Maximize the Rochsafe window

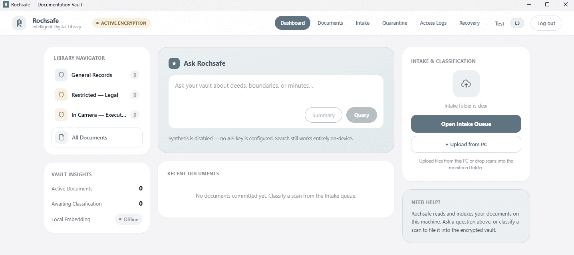coord(547,4)
